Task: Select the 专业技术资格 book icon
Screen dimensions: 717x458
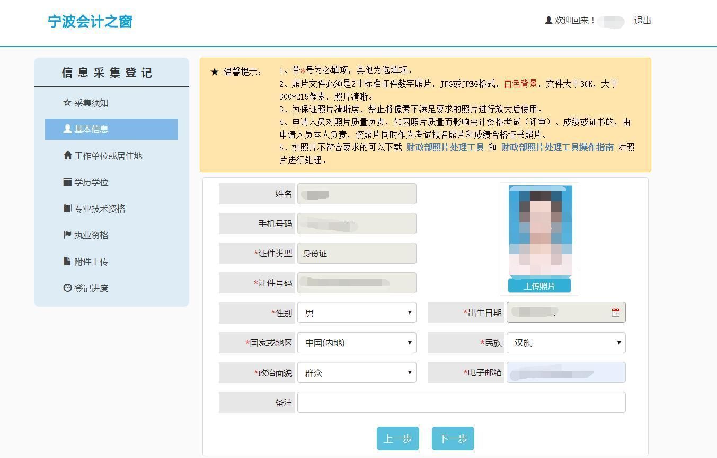Action: (x=66, y=209)
